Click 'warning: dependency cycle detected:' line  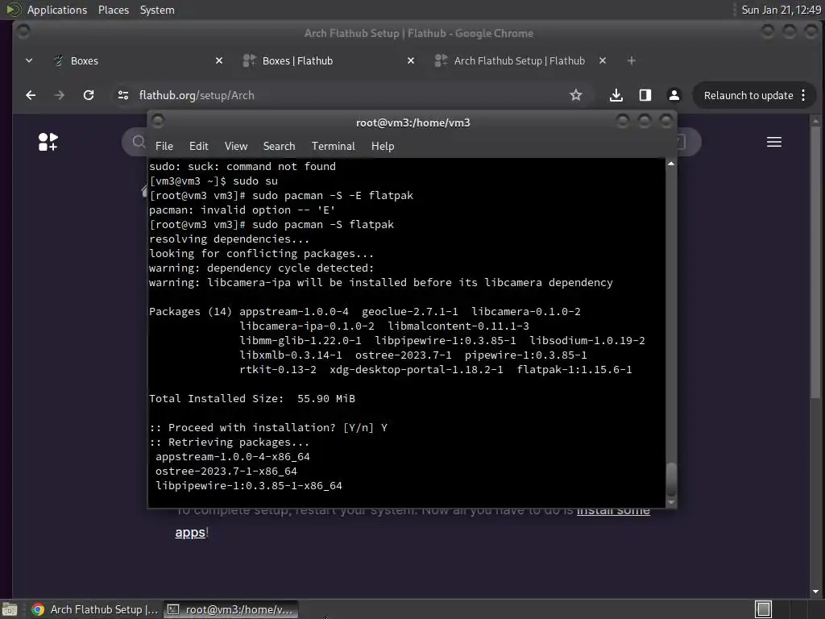pyautogui.click(x=262, y=268)
